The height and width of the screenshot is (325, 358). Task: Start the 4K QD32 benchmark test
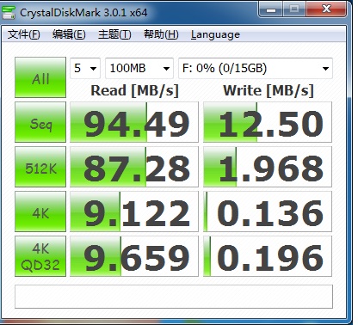[40, 256]
